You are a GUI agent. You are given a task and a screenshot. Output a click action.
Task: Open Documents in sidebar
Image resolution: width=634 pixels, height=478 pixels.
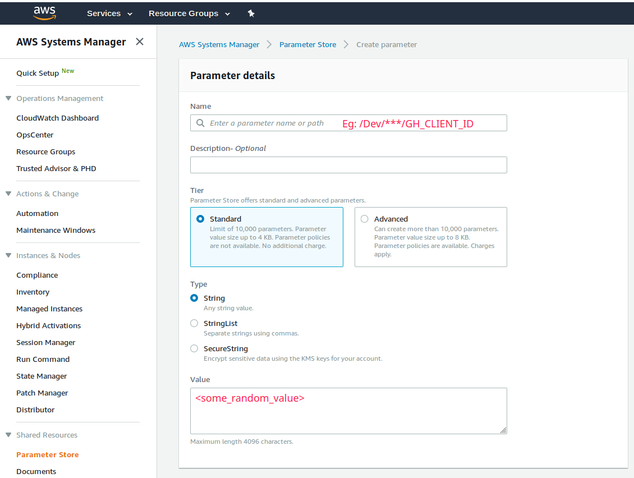[36, 471]
